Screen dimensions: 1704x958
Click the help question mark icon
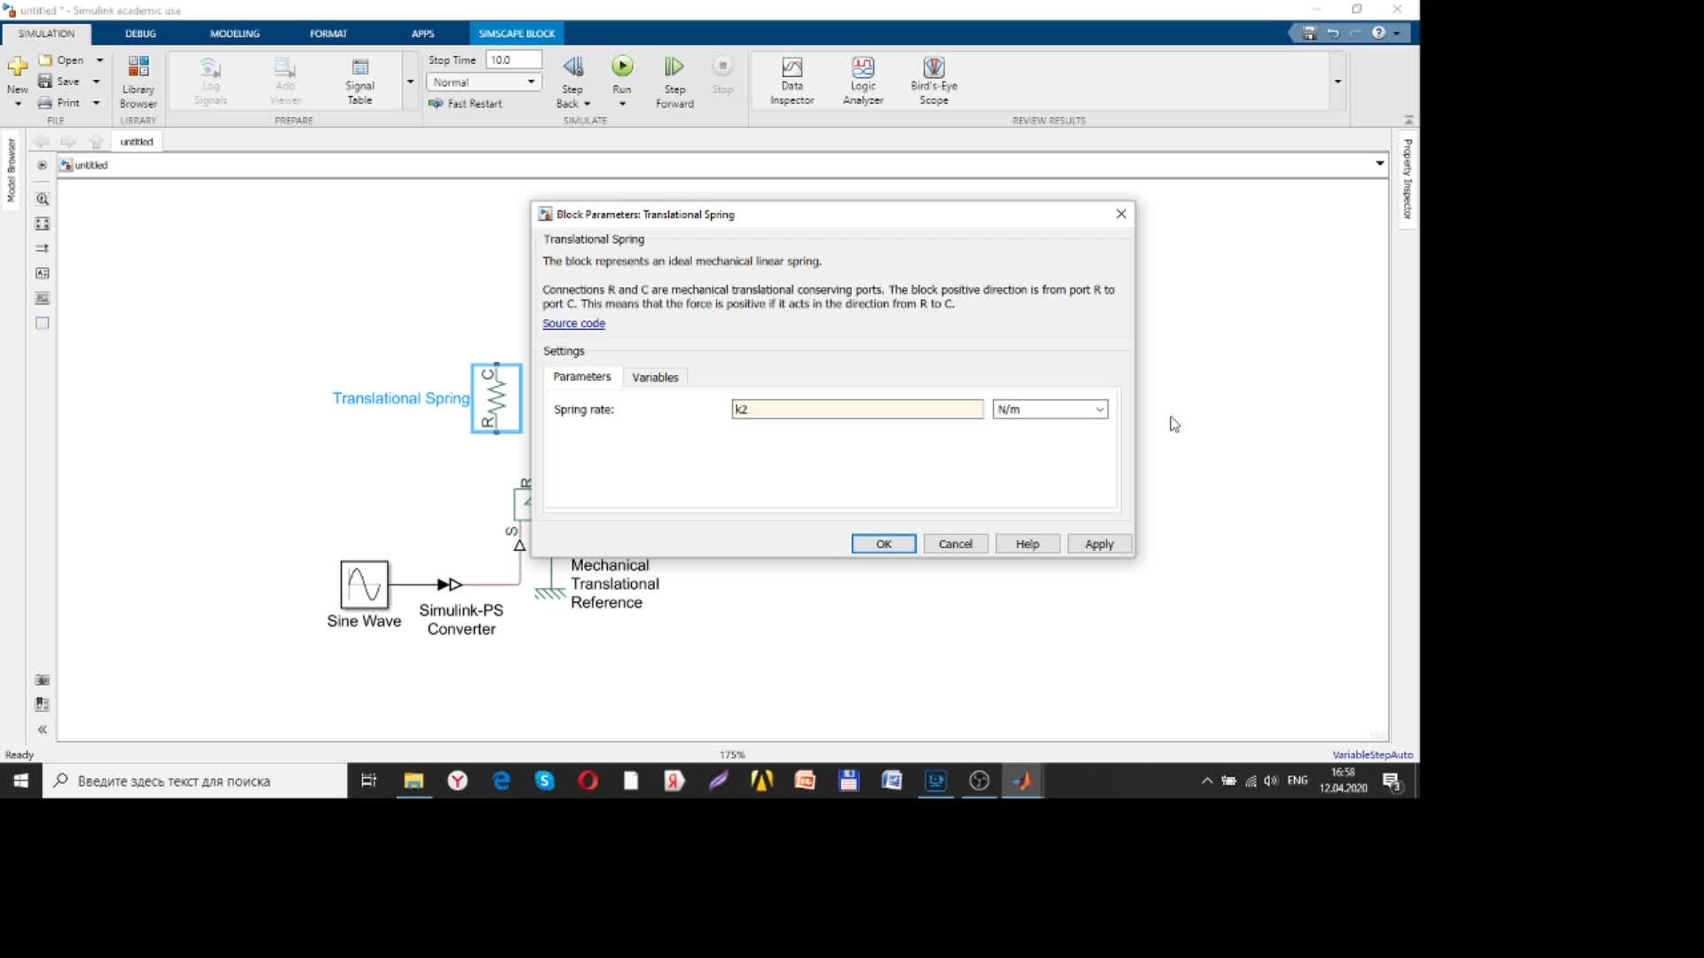click(1378, 33)
